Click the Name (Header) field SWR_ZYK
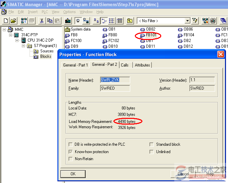 tap(115, 80)
